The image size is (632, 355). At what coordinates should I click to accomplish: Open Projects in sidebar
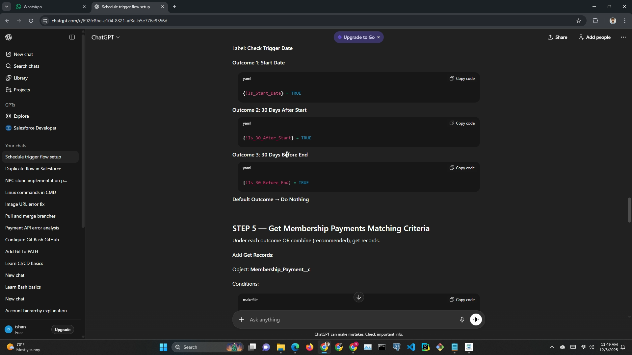coord(22,90)
